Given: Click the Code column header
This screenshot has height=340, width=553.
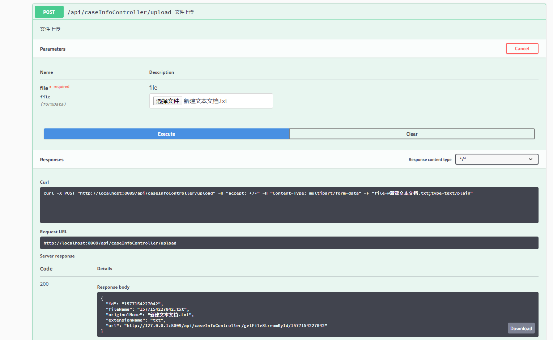Looking at the screenshot, I should pos(46,269).
